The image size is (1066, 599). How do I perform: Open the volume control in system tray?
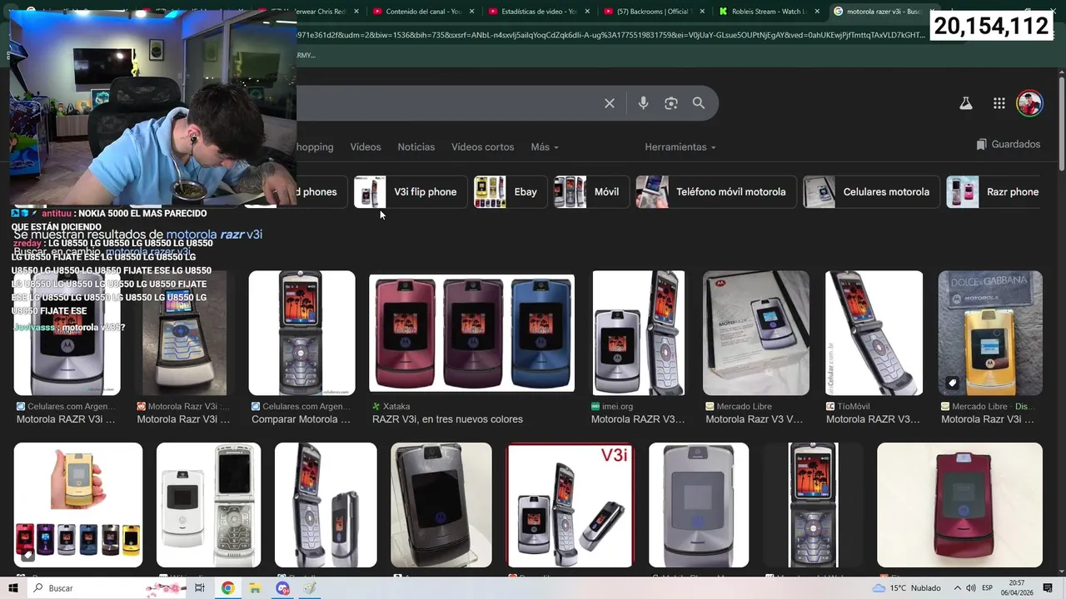(x=971, y=588)
